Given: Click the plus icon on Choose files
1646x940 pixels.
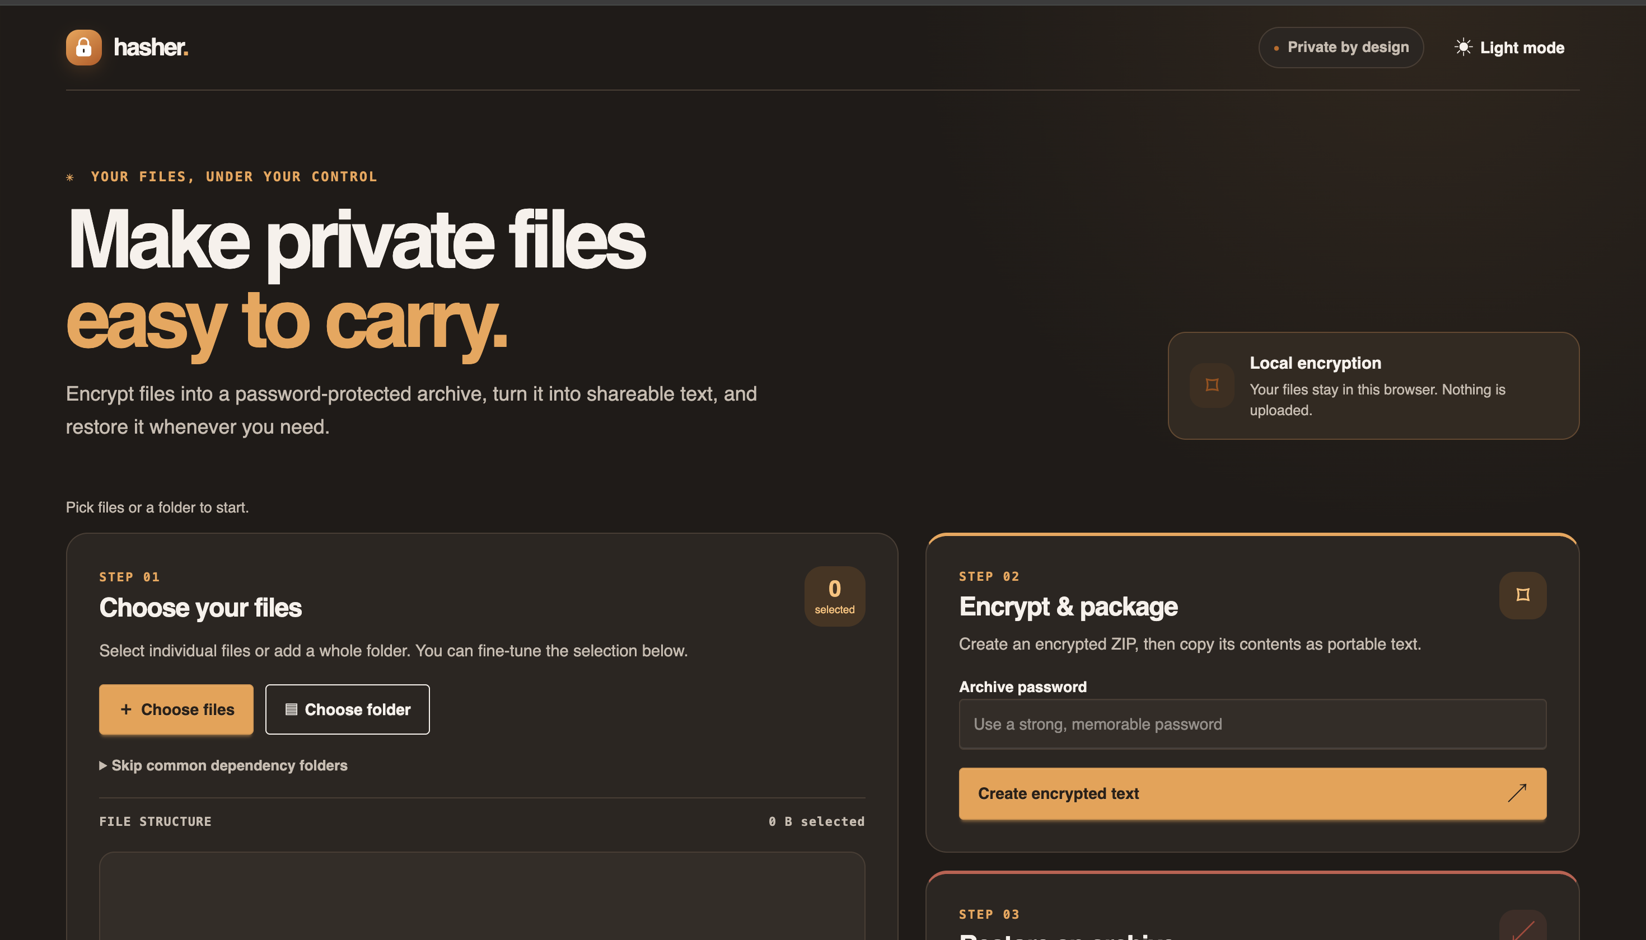Looking at the screenshot, I should point(126,709).
